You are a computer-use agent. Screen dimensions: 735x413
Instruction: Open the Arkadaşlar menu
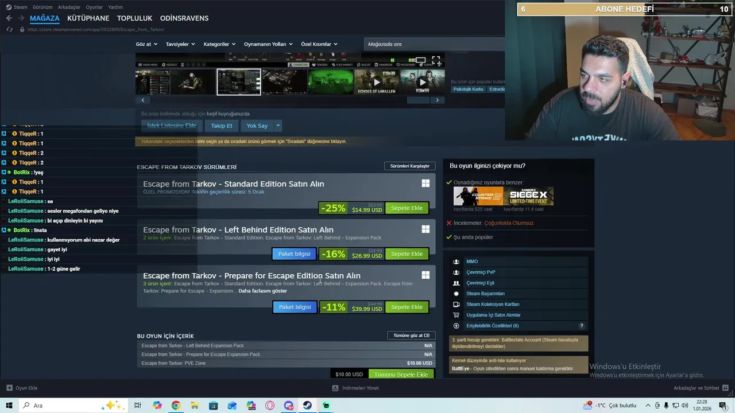[69, 7]
